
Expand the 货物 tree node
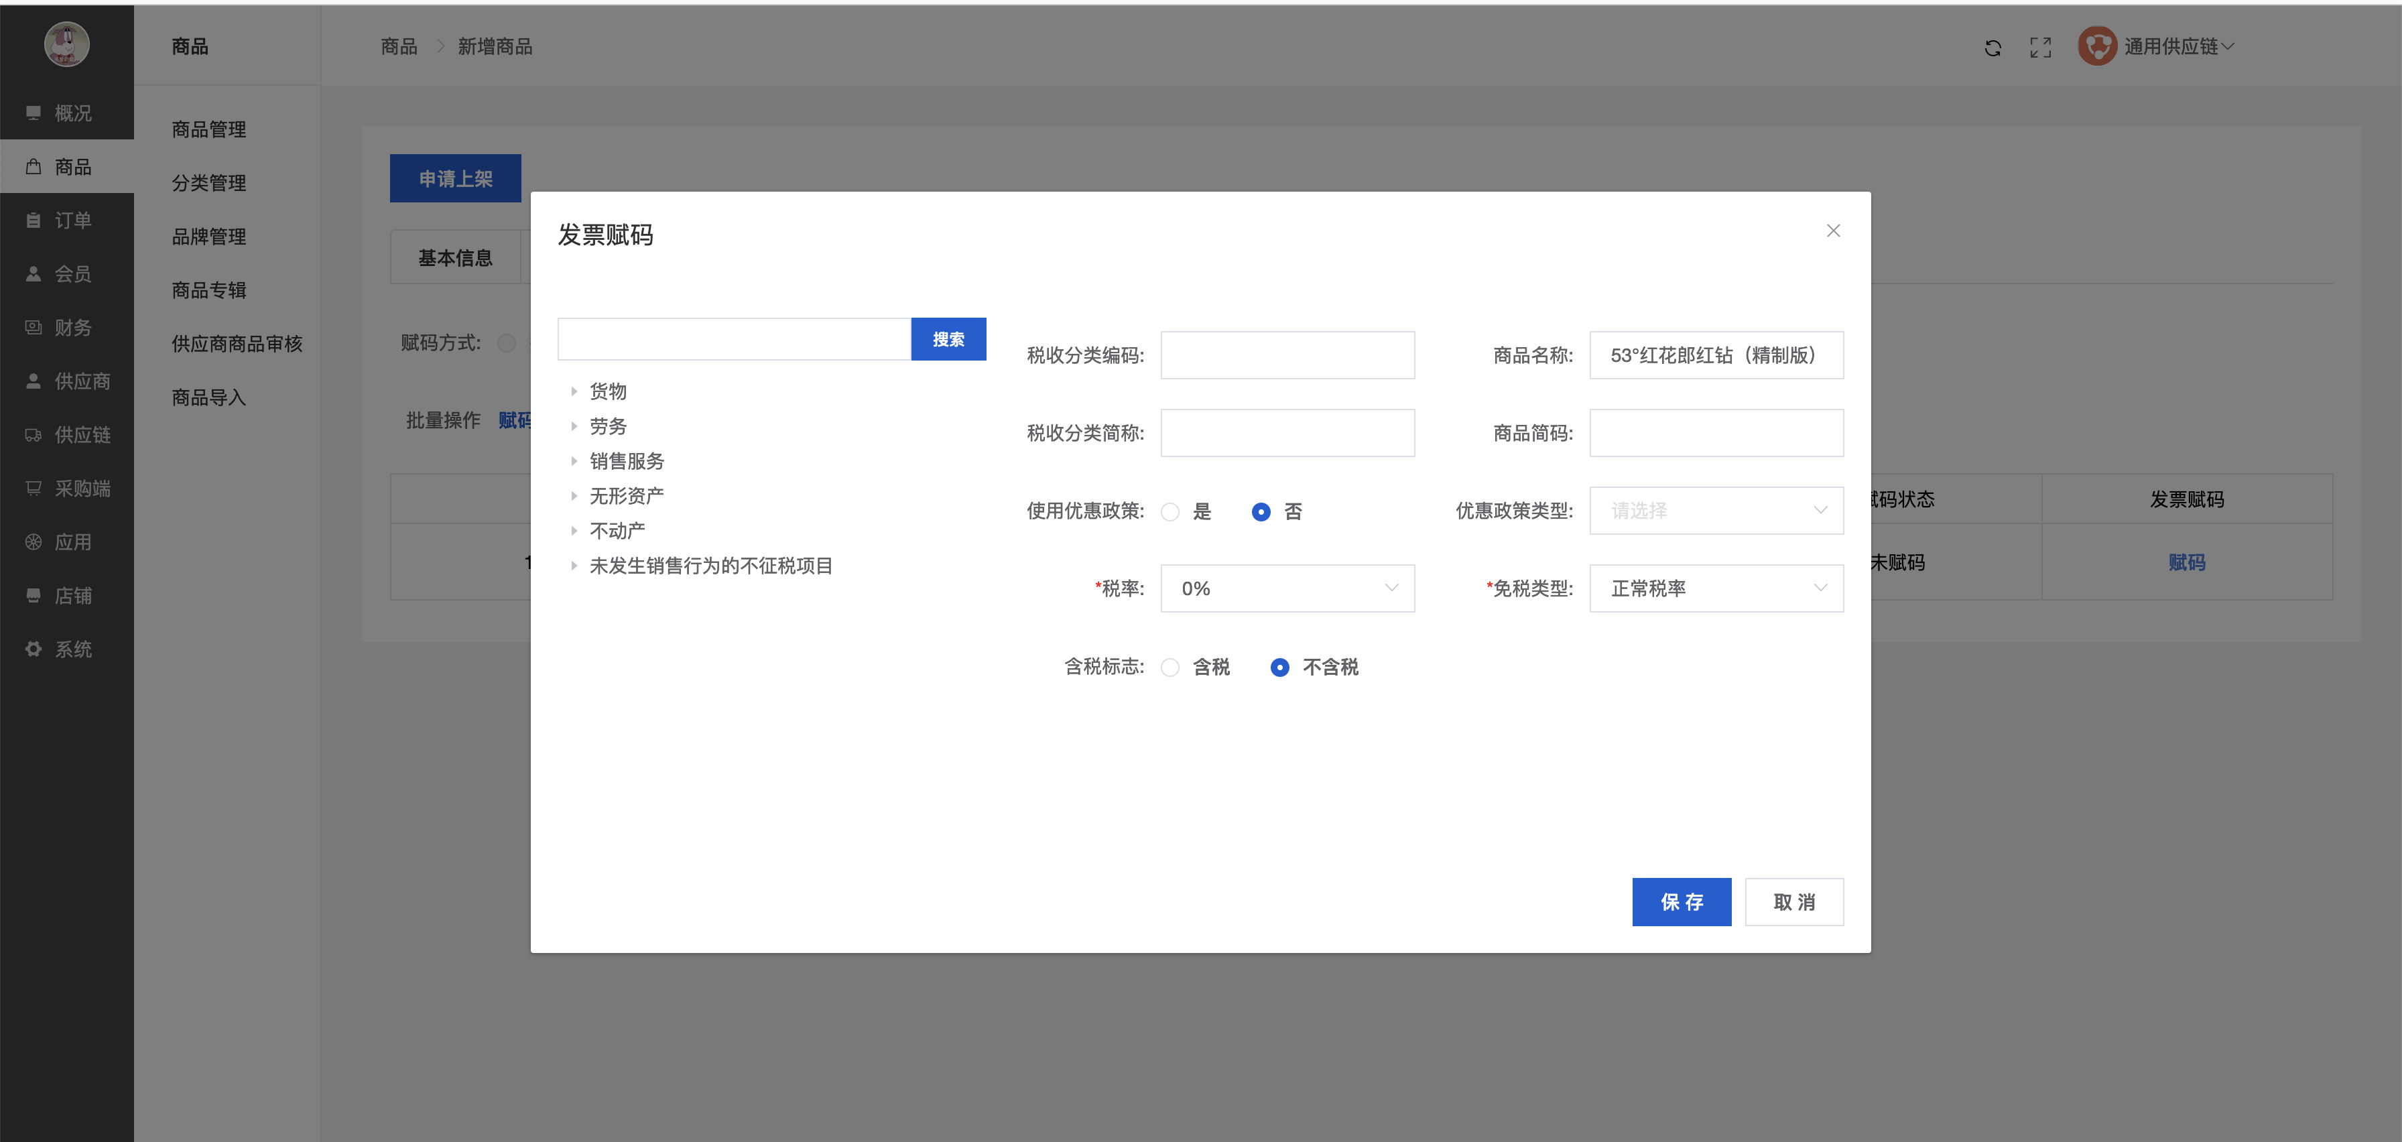(574, 391)
